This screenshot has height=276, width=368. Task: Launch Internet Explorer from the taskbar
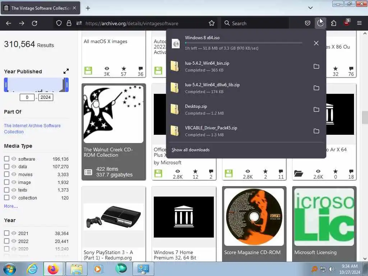click(x=32, y=269)
